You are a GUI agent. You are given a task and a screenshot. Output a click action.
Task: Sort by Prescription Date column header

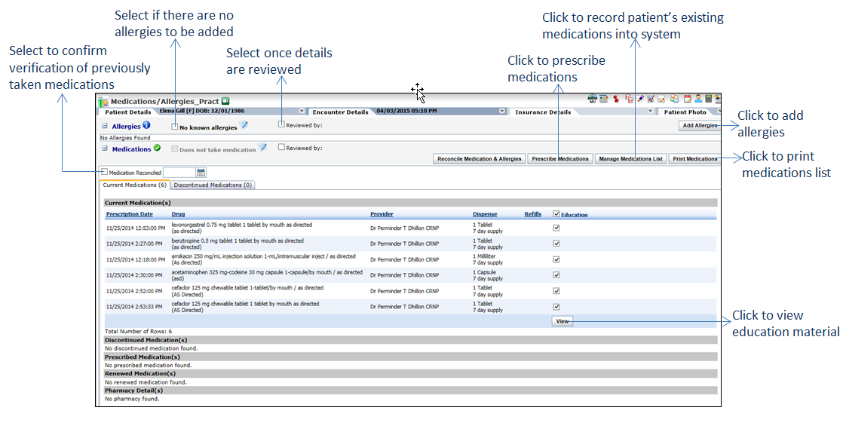point(129,214)
